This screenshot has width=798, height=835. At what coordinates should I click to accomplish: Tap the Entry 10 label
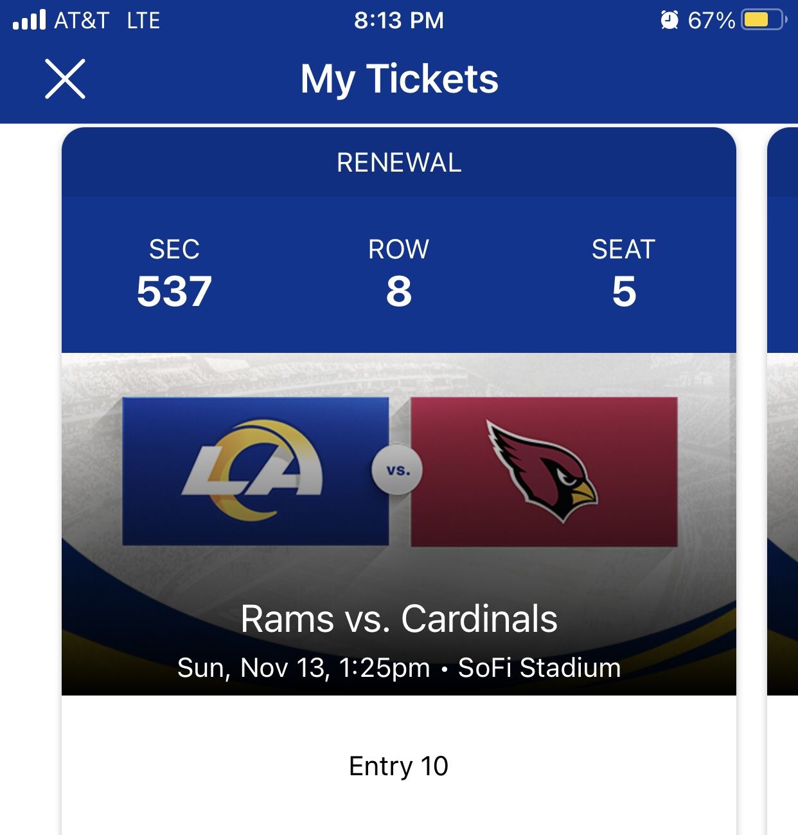tap(398, 766)
